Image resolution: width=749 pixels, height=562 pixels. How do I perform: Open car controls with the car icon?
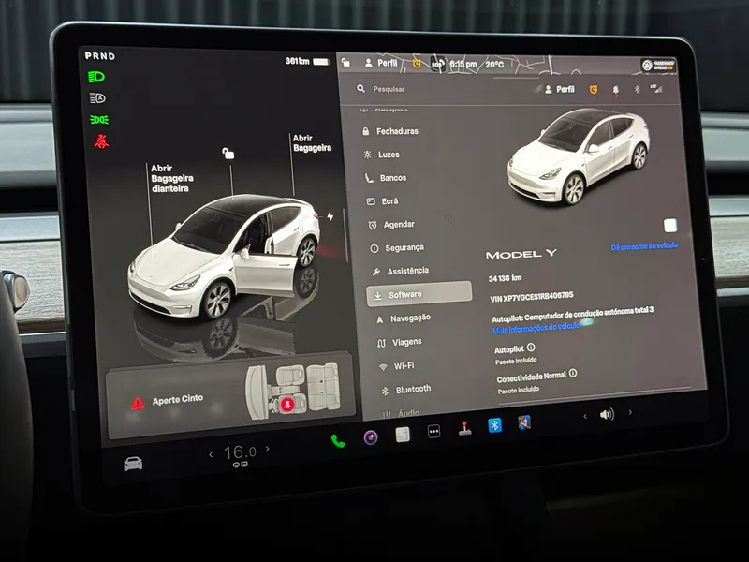point(133,464)
